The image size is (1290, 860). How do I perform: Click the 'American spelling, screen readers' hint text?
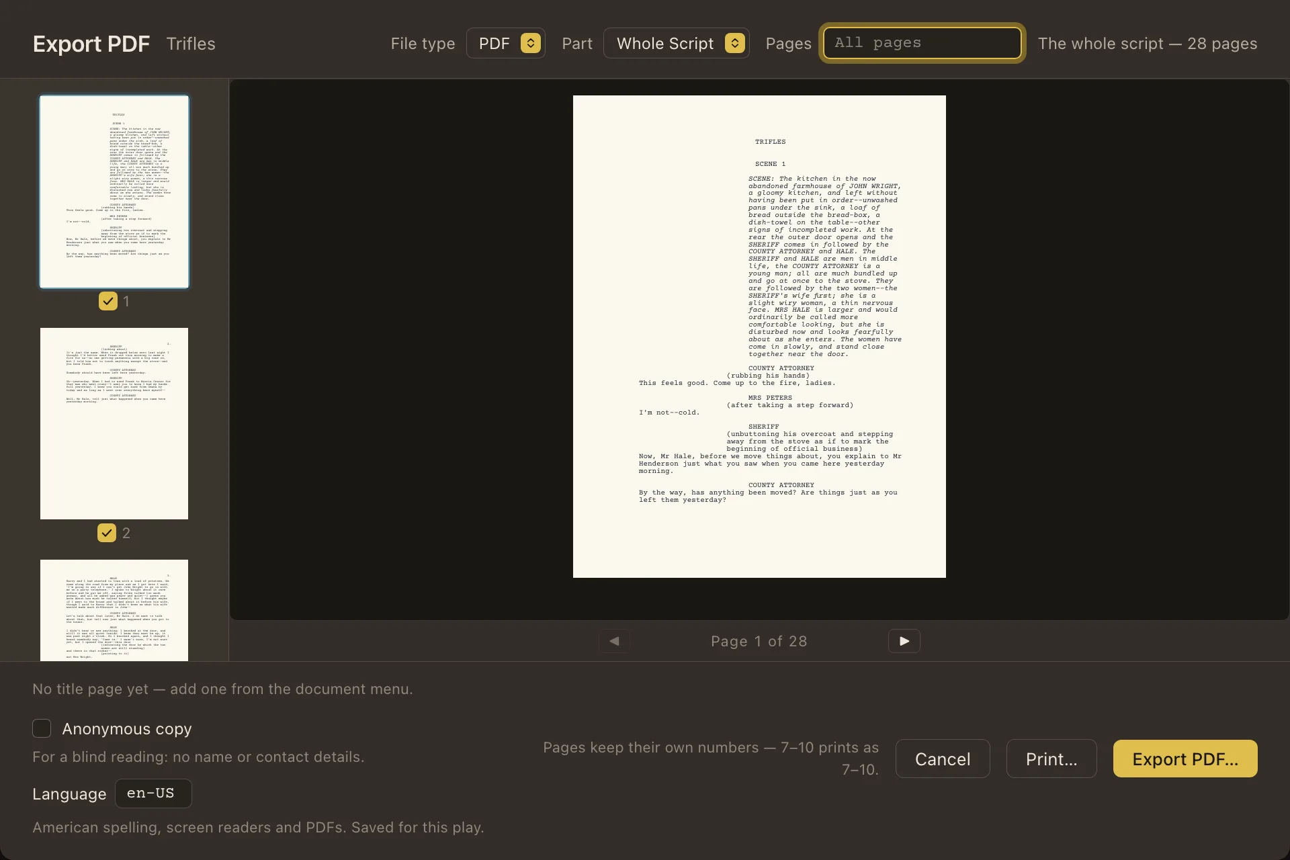pos(258,828)
